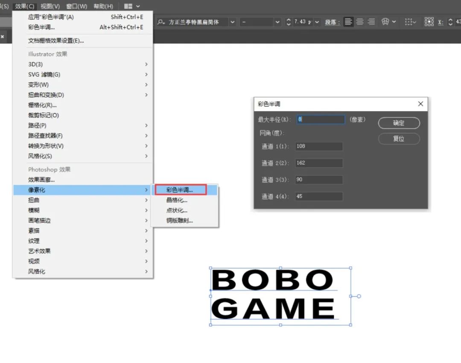Expand the 艺术效果 submenu
The width and height of the screenshot is (461, 363).
coord(83,251)
